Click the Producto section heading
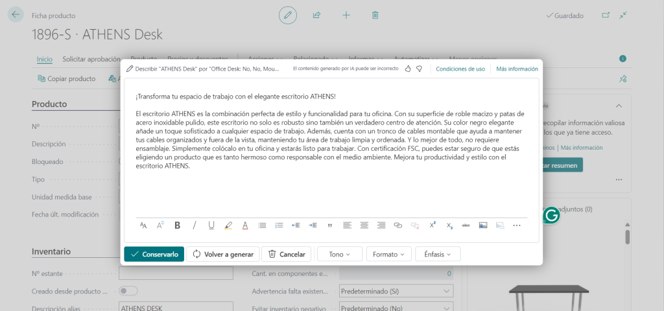Image resolution: width=664 pixels, height=311 pixels. pos(49,104)
